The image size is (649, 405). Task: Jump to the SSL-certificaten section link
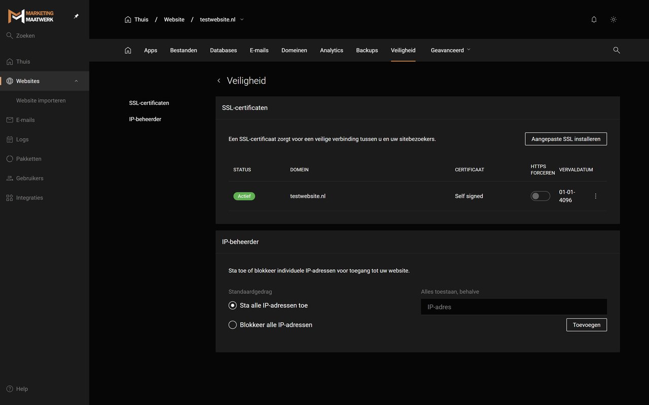click(149, 103)
